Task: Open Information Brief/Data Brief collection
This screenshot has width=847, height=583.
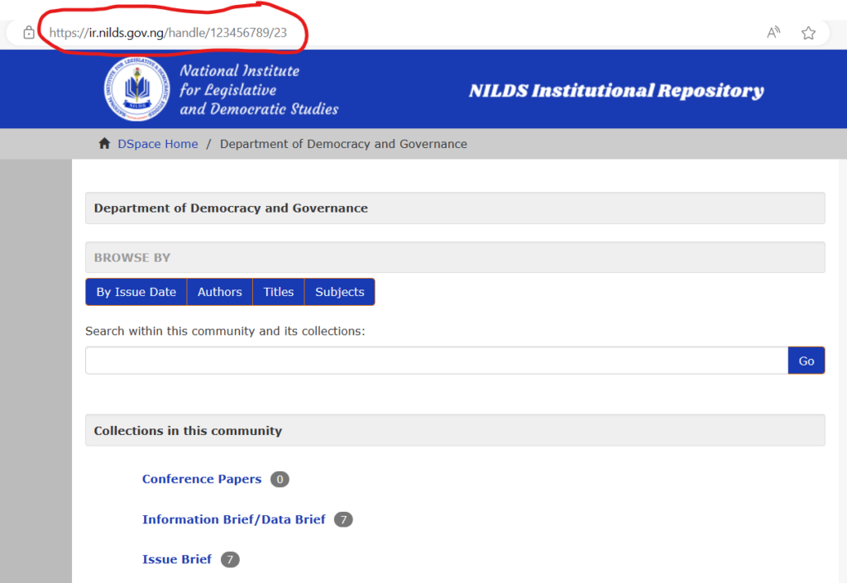Action: 234,519
